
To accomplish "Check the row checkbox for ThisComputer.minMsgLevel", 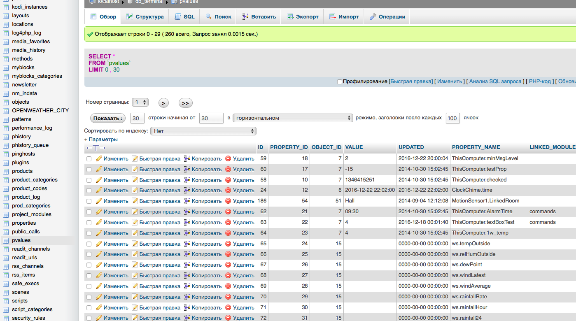I will click(x=89, y=159).
